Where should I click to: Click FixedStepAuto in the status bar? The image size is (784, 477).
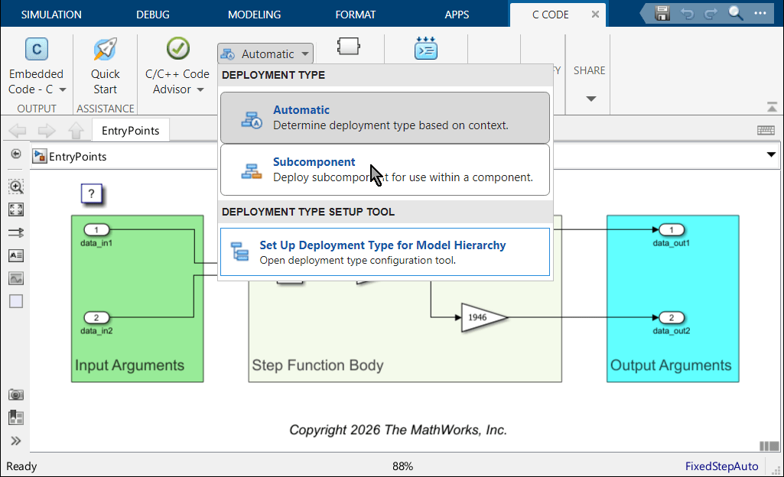tap(721, 466)
